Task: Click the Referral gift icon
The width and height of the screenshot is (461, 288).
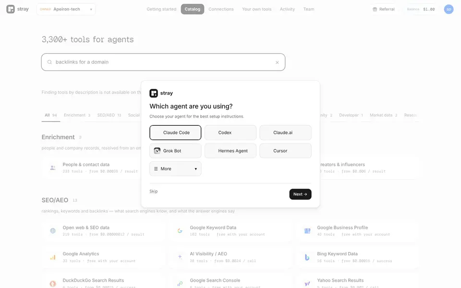Action: point(375,9)
